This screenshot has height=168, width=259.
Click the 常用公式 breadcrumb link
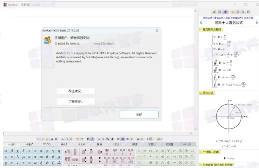(207, 18)
